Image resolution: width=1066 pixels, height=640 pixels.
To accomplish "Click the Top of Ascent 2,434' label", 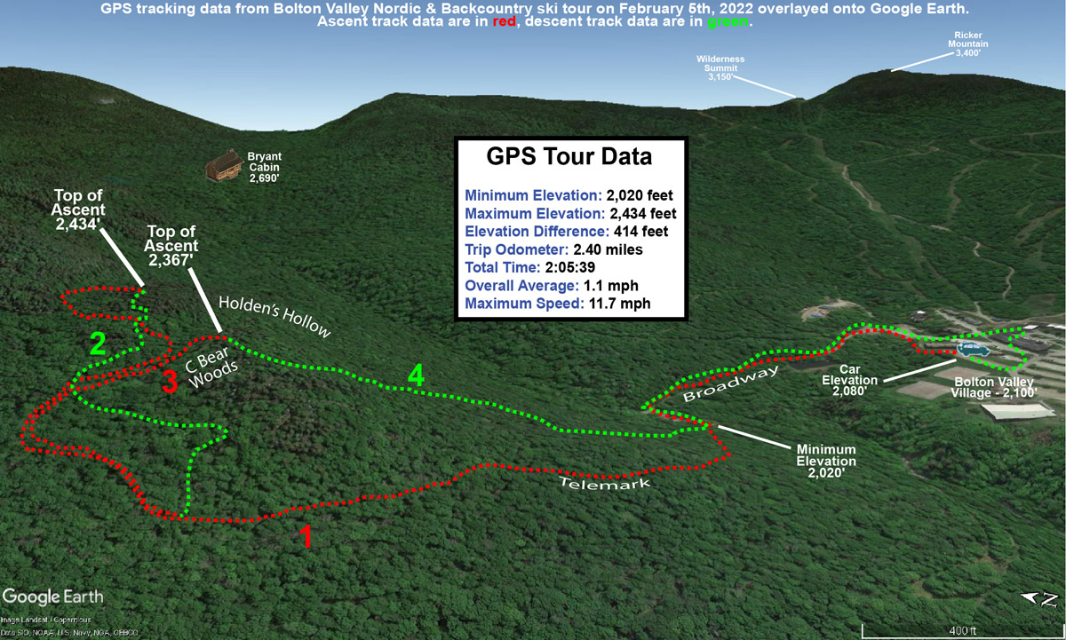I will [x=79, y=210].
